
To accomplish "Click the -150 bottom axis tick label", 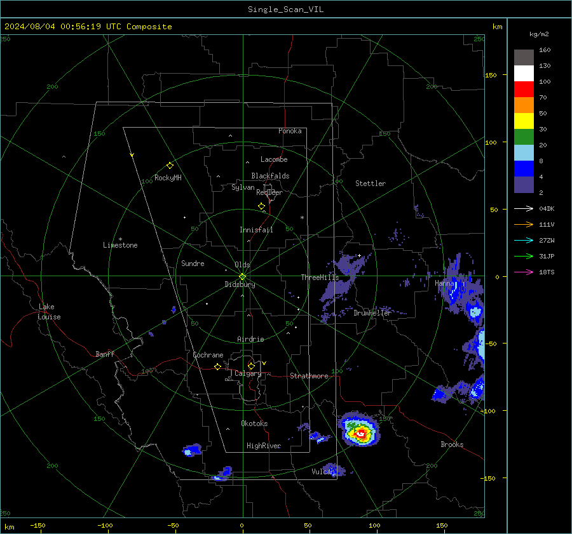I will tap(37, 525).
